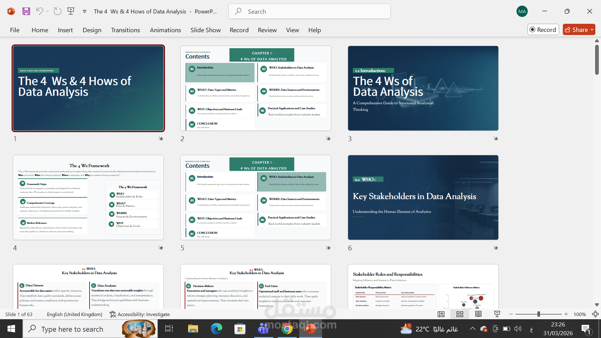Click the Record button
This screenshot has width=601, height=338.
(x=543, y=30)
